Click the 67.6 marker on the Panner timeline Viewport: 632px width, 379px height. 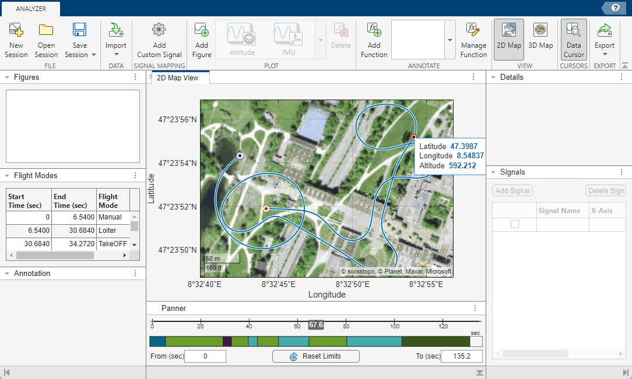coord(316,325)
